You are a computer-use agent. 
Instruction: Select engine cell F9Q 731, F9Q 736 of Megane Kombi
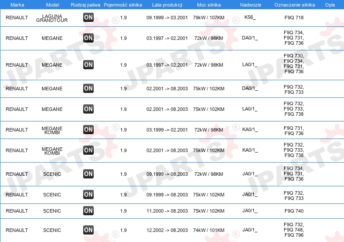[x=294, y=131]
